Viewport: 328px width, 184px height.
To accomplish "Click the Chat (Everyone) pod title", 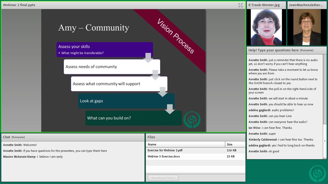I will pos(14,137).
